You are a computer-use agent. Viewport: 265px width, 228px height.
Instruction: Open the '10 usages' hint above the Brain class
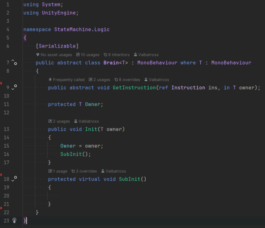point(88,55)
